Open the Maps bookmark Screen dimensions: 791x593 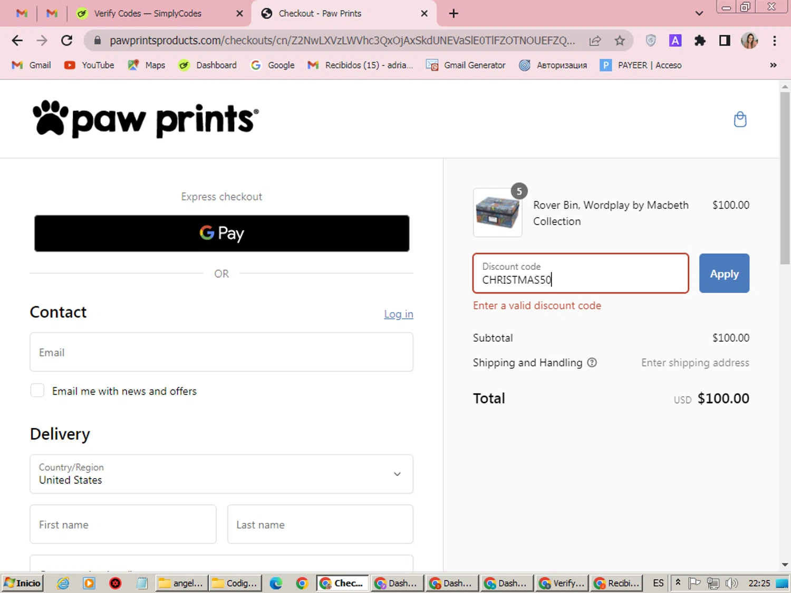coord(147,65)
